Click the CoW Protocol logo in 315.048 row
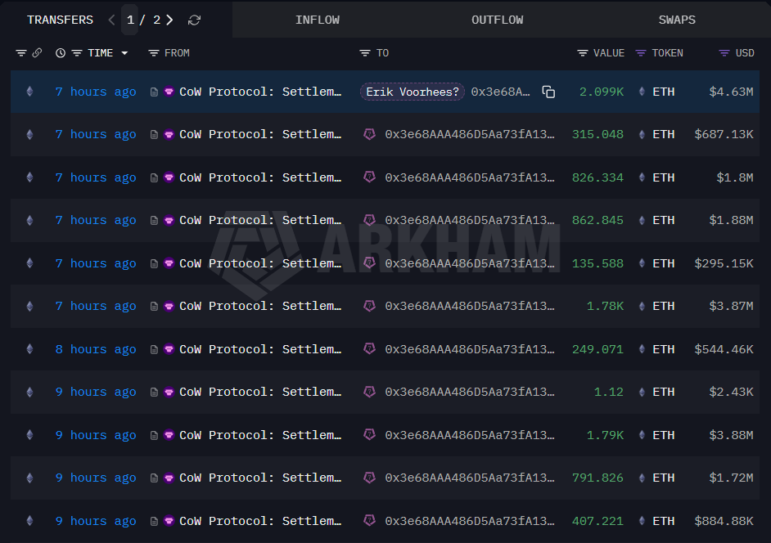 [169, 134]
